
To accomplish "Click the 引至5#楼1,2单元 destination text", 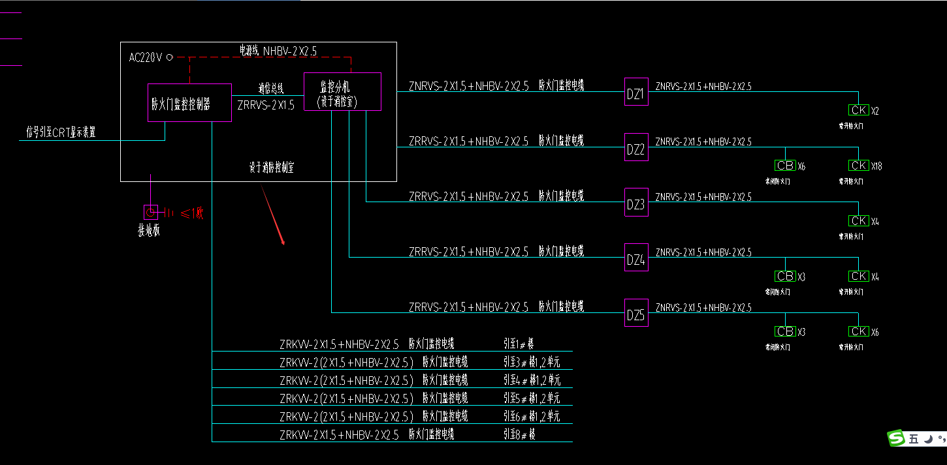I will coord(532,398).
